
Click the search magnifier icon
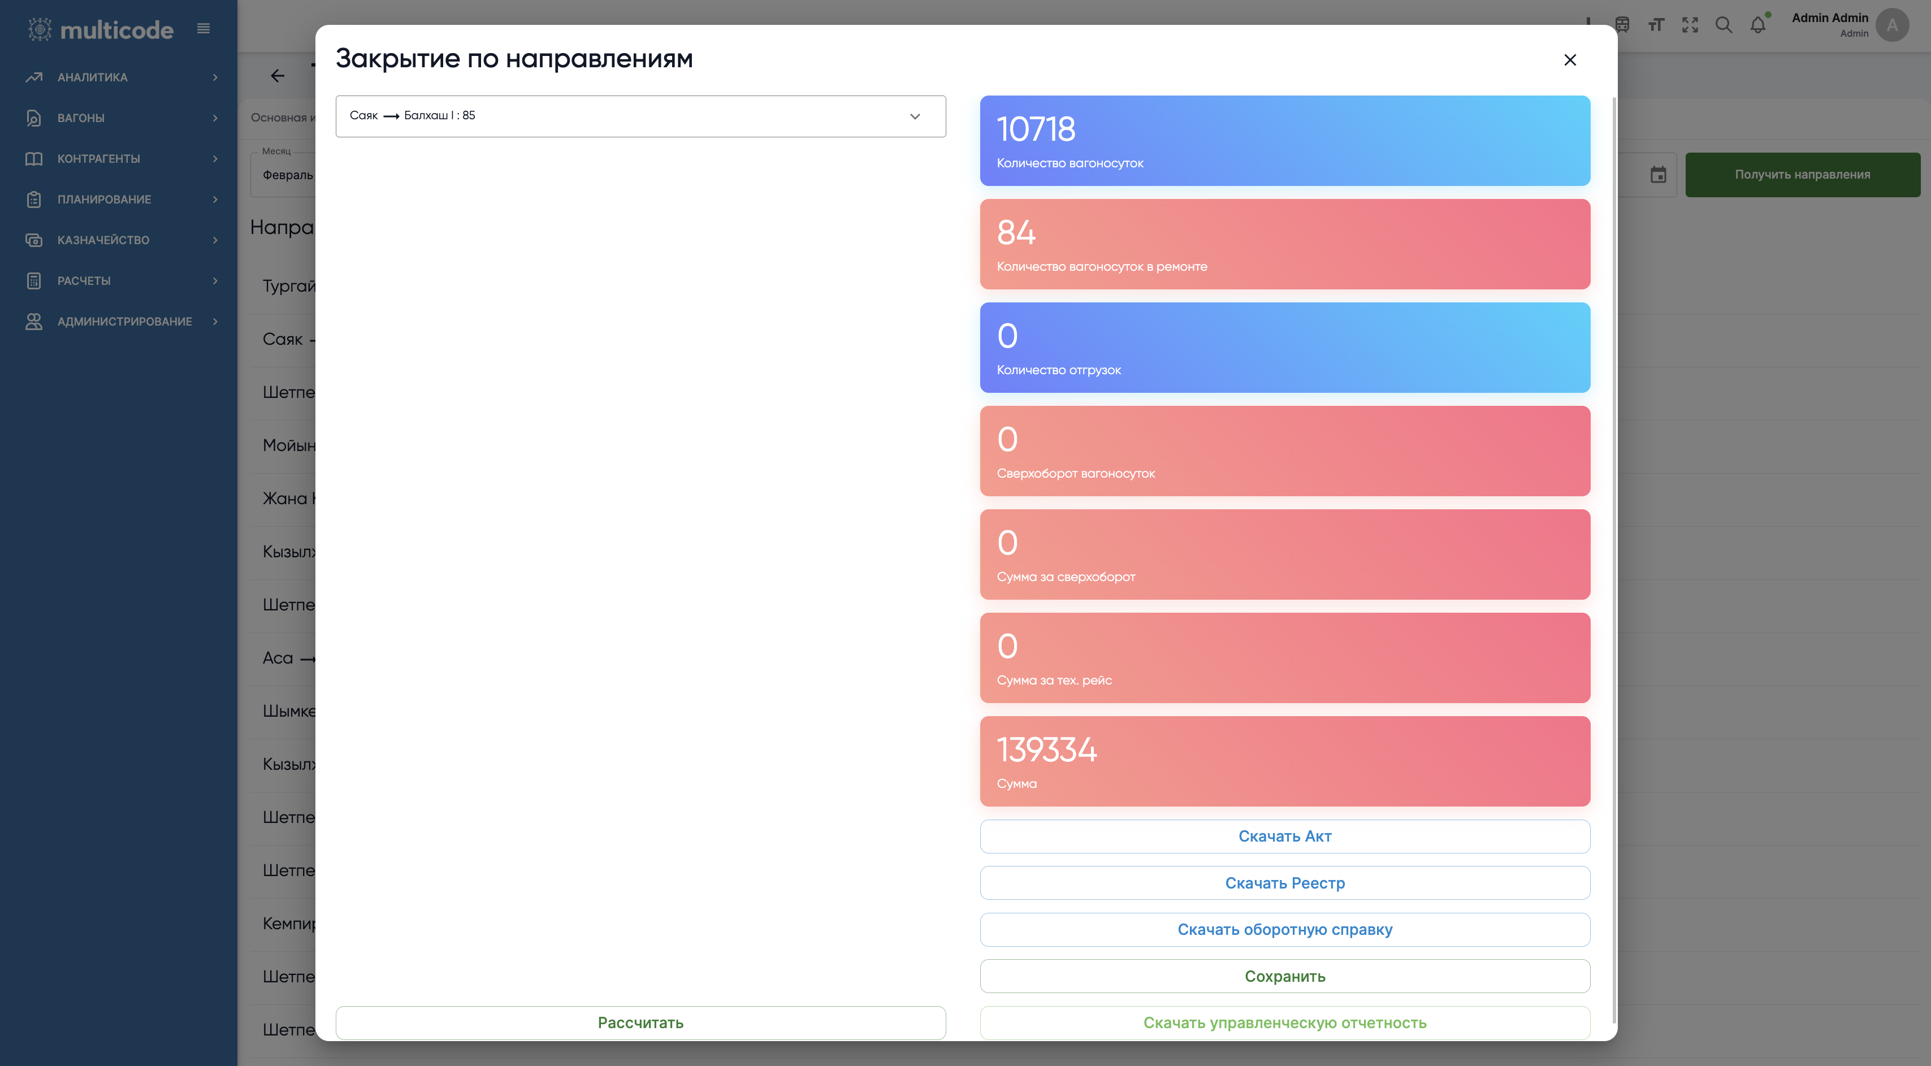coord(1724,25)
